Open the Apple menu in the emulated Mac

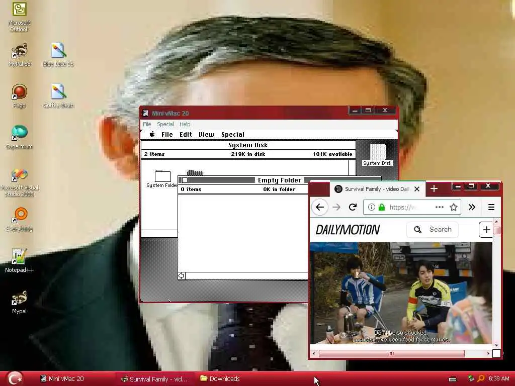(152, 134)
